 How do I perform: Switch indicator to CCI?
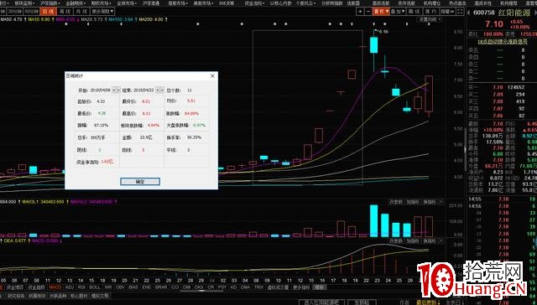tap(175, 287)
